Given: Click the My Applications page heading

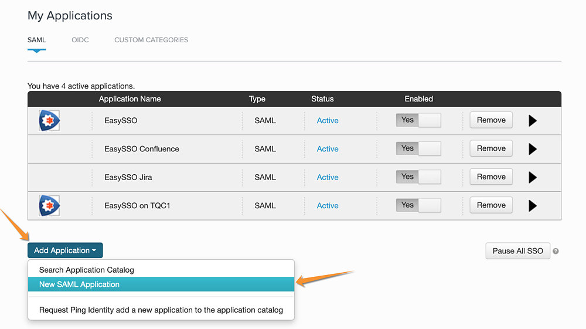Looking at the screenshot, I should [70, 16].
